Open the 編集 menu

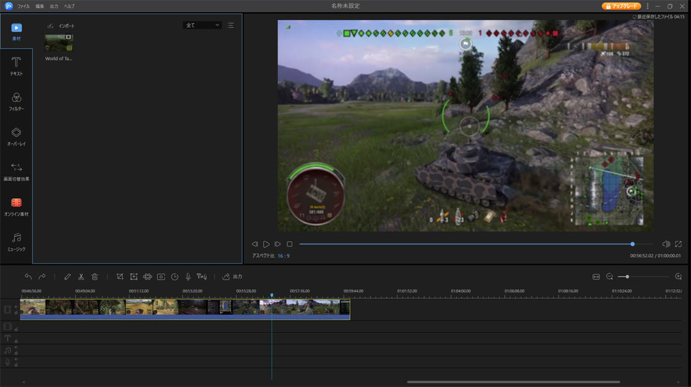pyautogui.click(x=40, y=6)
